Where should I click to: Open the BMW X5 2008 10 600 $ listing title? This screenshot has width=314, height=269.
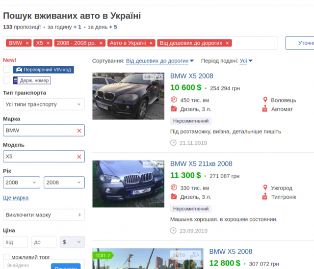[x=192, y=76]
